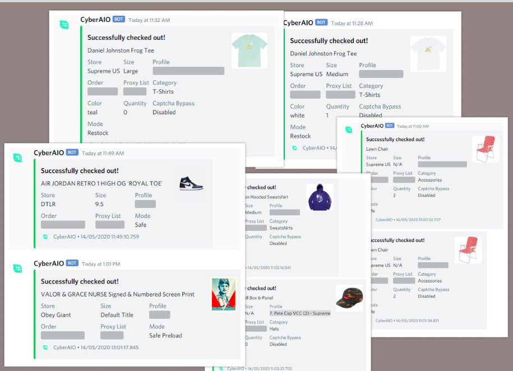
Task: Open the Valor & Grace Nurse print thumbnail
Action: point(224,294)
